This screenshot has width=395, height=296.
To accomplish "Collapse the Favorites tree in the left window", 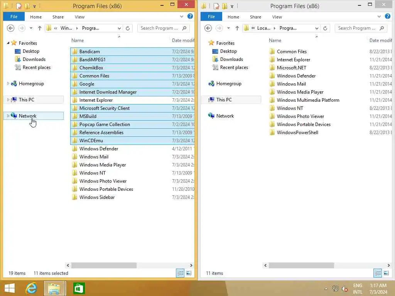I will (8, 43).
